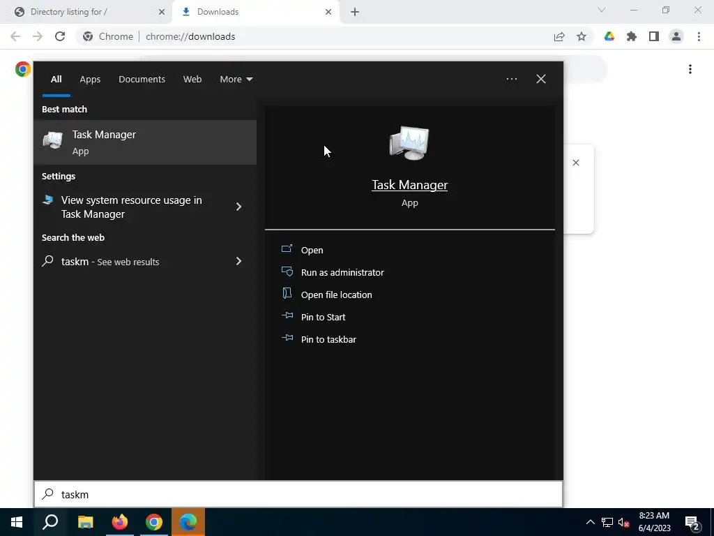Choose Run as administrator
The height and width of the screenshot is (536, 714).
point(342,272)
